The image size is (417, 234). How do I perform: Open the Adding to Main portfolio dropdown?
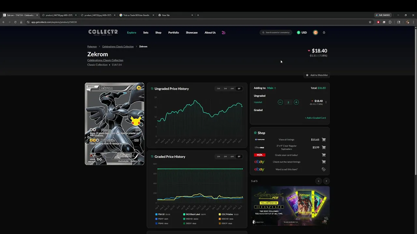click(271, 88)
